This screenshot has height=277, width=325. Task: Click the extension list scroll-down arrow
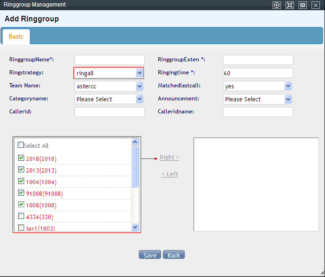pos(135,227)
